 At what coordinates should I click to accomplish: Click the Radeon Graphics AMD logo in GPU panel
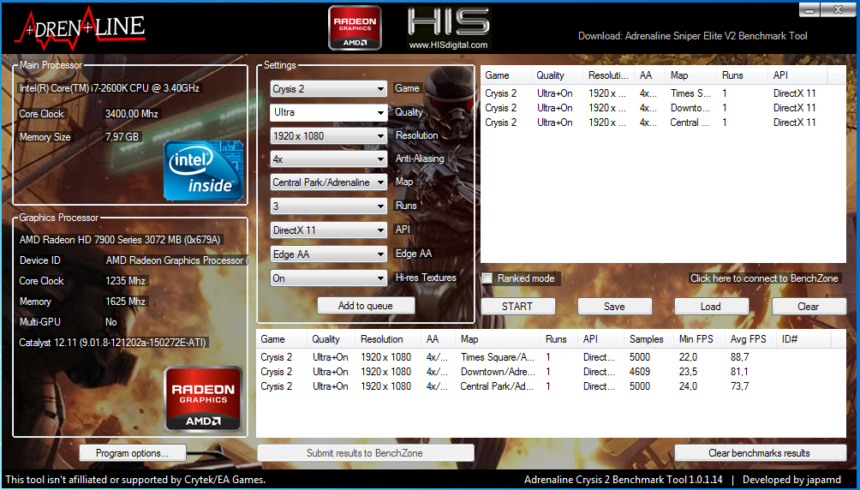(x=202, y=397)
